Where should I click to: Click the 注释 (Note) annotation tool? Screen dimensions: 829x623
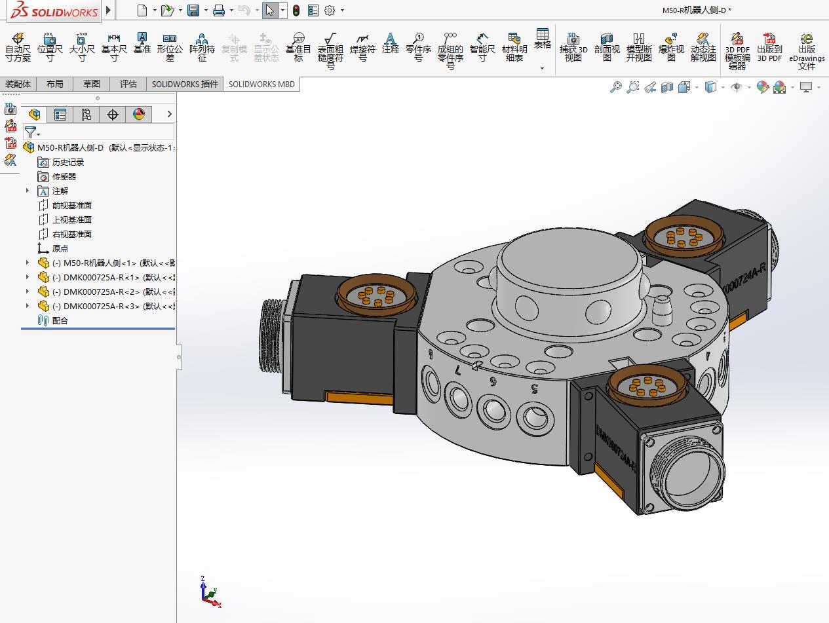click(x=391, y=43)
